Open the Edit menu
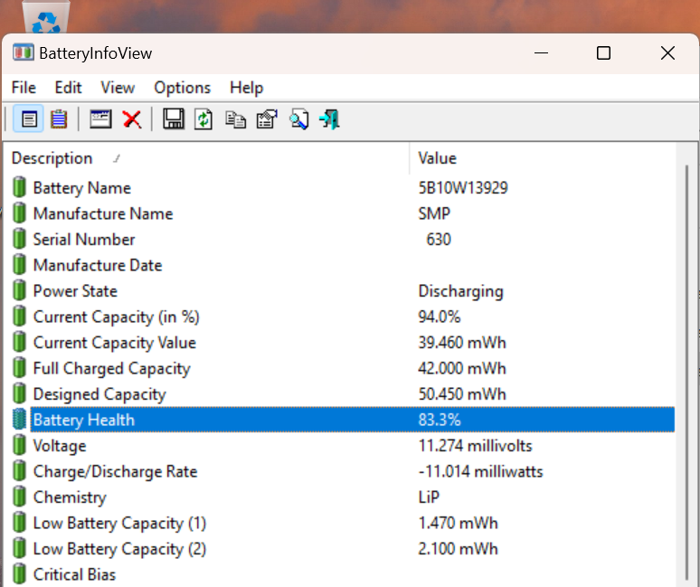This screenshot has height=587, width=700. 68,88
